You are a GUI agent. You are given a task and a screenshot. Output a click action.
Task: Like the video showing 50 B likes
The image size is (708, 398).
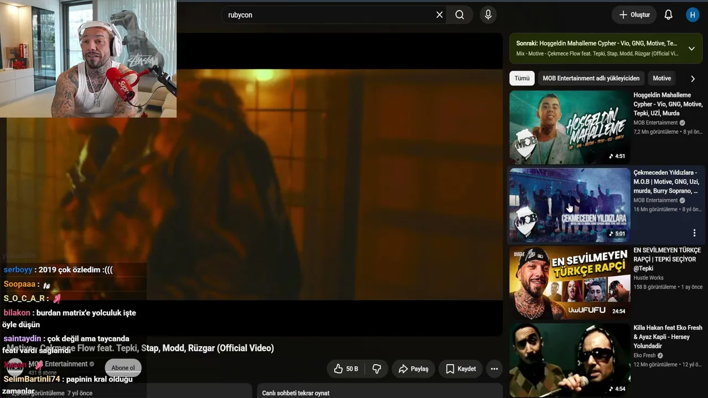pos(346,369)
